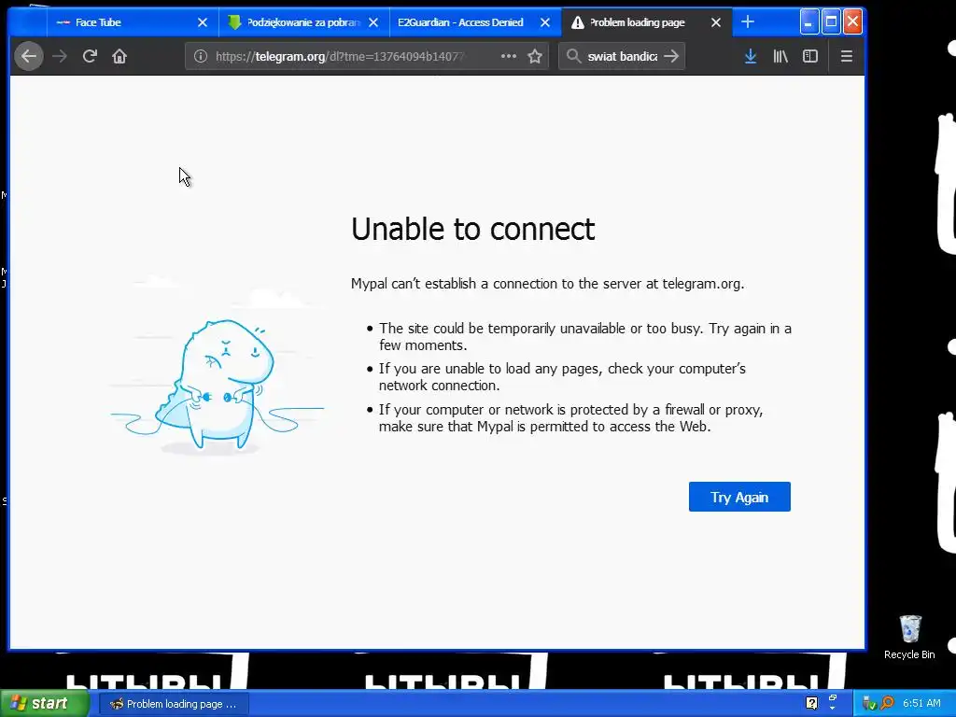Open the hamburger application menu
This screenshot has height=717, width=956.
pyautogui.click(x=846, y=56)
